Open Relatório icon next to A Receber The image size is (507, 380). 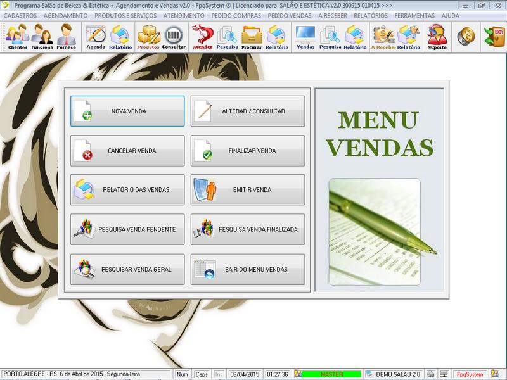(x=408, y=37)
